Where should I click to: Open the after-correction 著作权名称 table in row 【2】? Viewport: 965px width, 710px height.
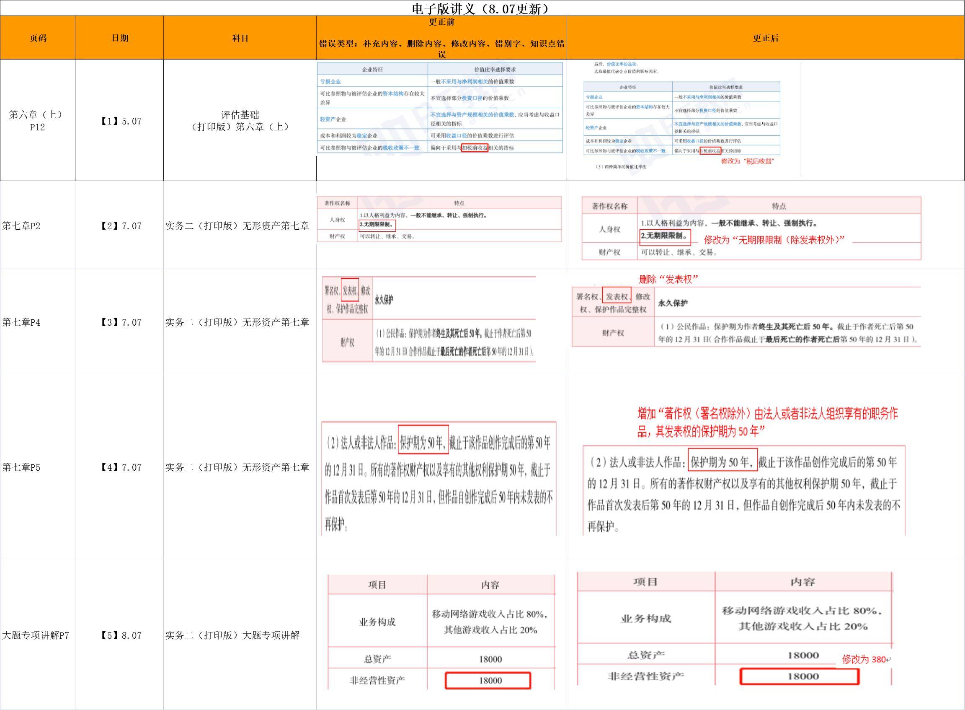(751, 228)
